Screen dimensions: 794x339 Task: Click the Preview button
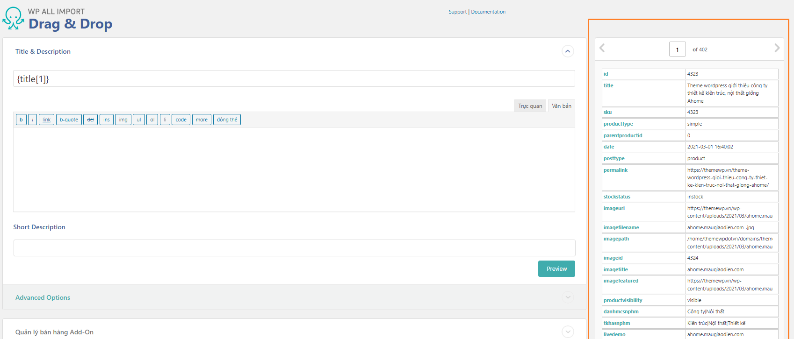coord(556,269)
